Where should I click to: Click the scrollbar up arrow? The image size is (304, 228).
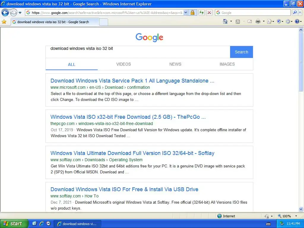pos(301,30)
